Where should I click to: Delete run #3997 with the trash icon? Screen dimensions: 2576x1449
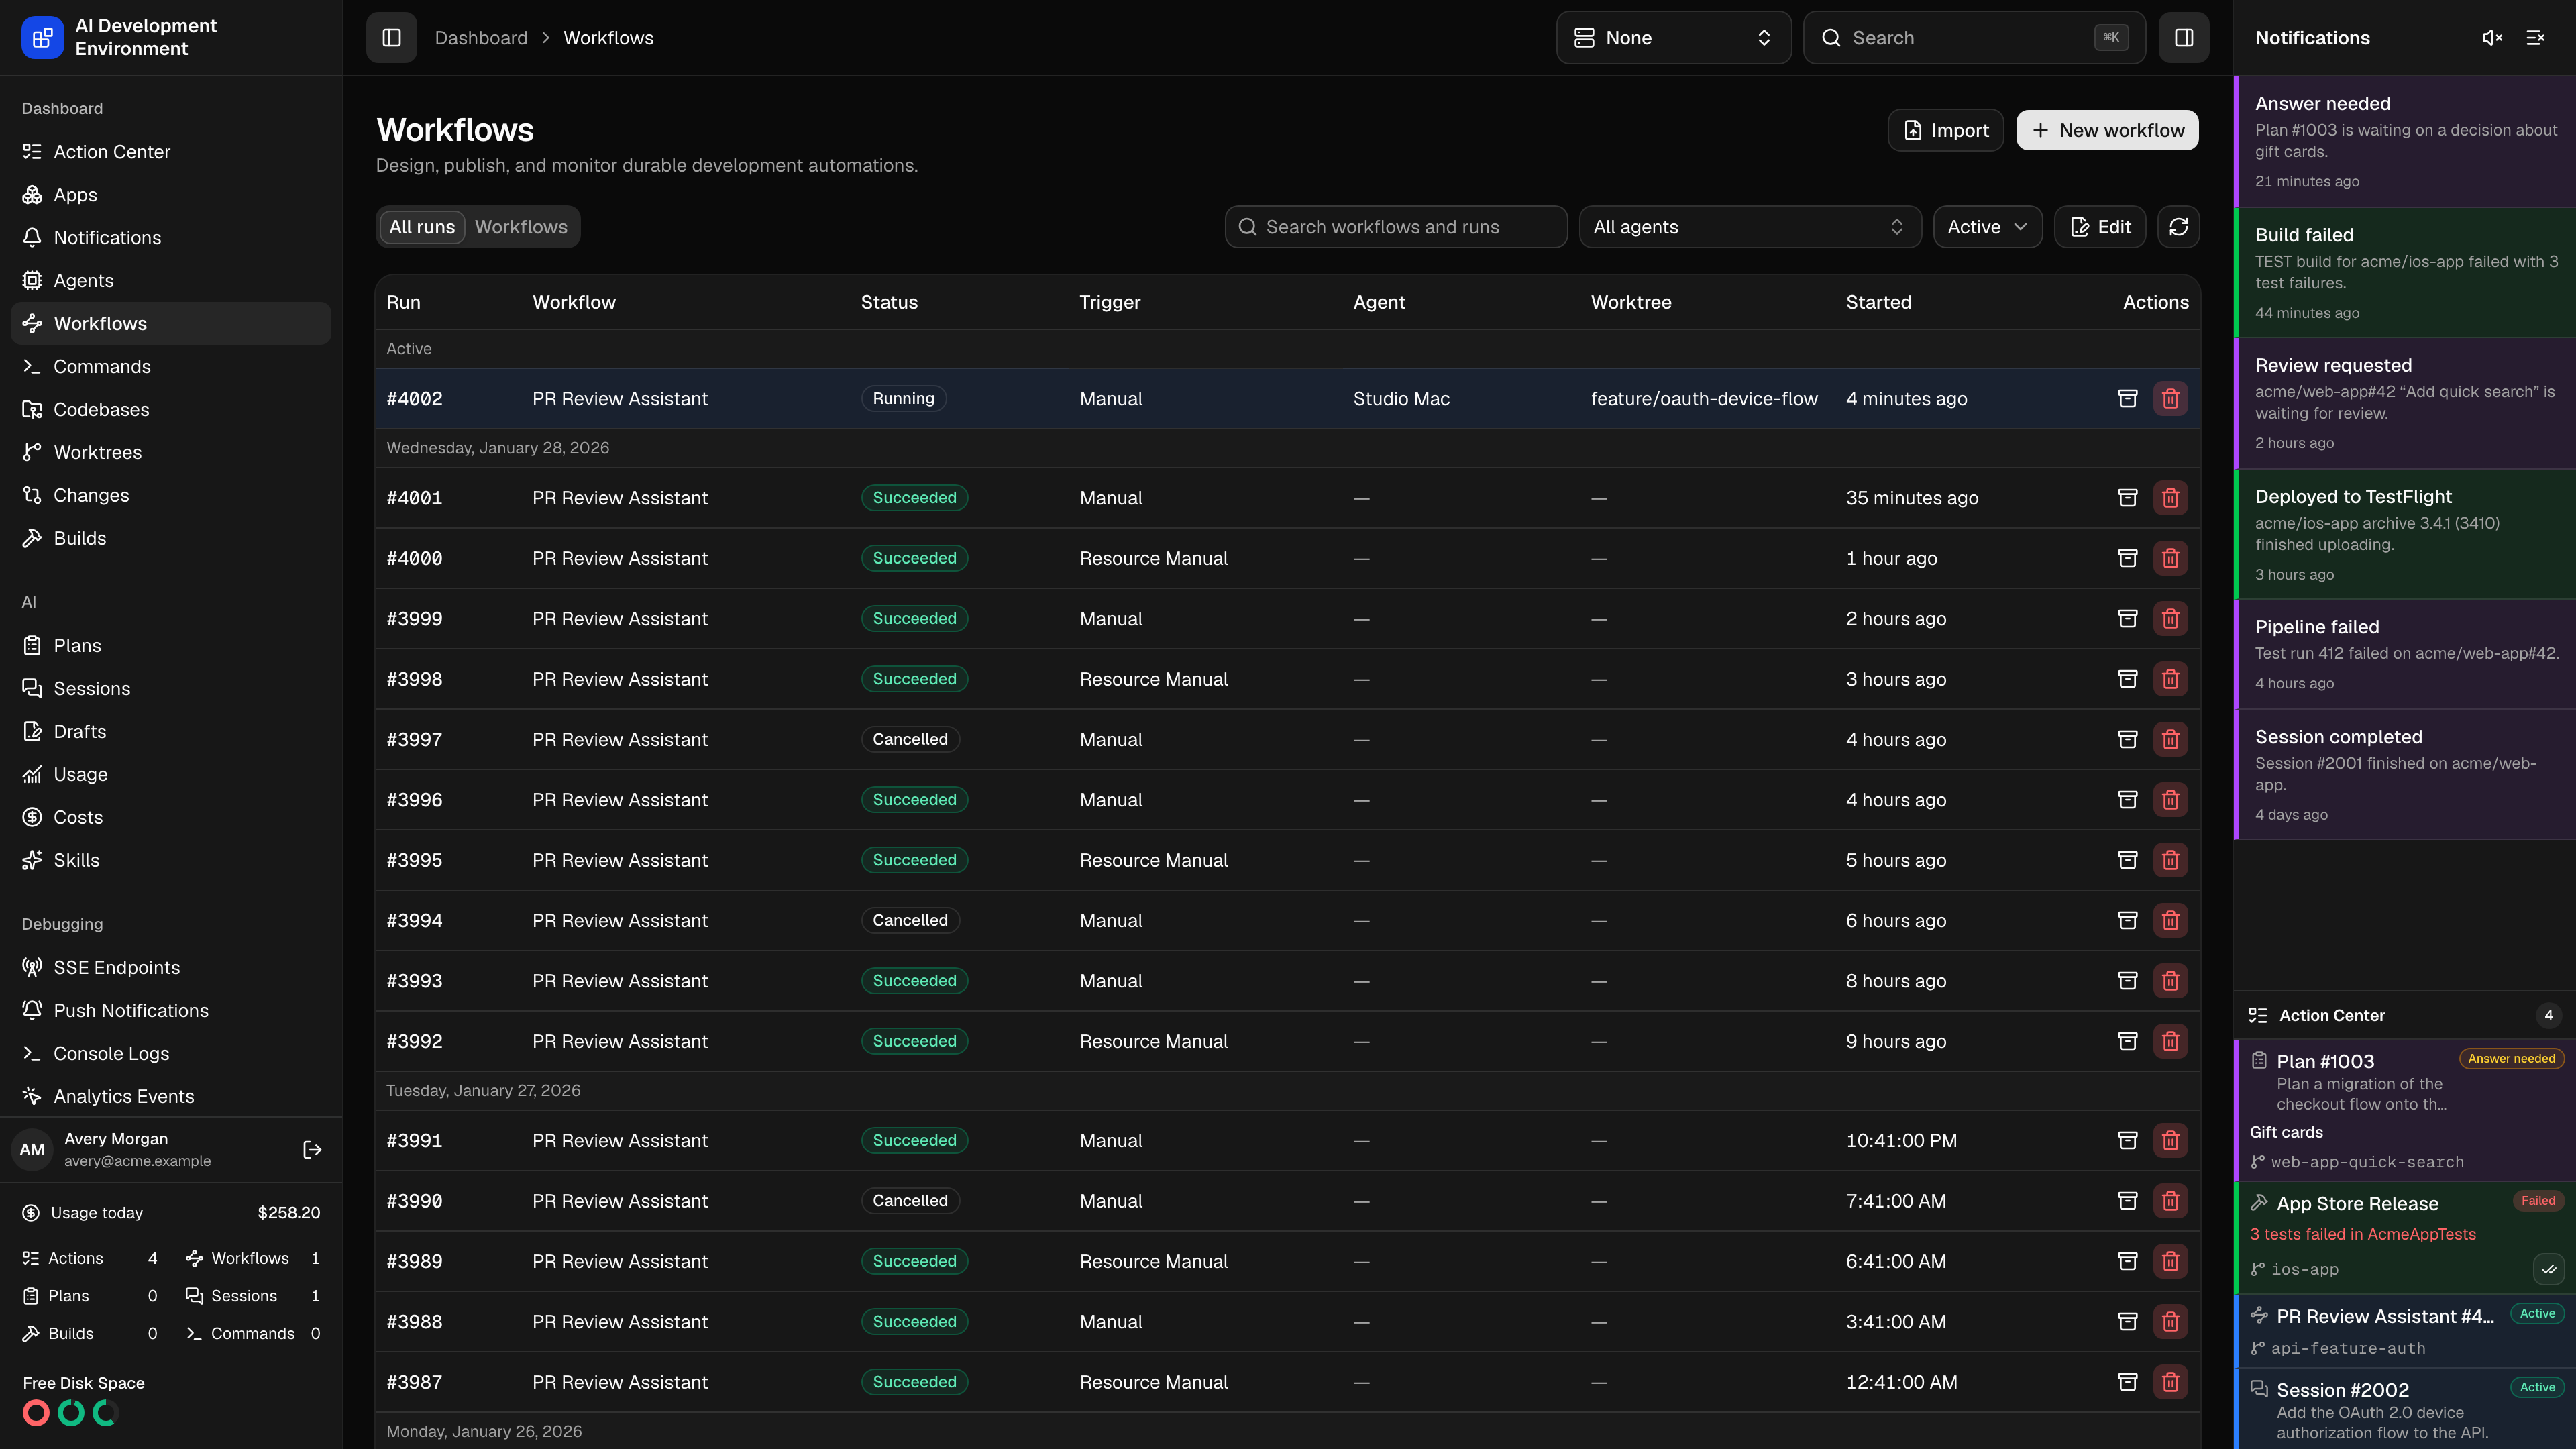coord(2170,740)
